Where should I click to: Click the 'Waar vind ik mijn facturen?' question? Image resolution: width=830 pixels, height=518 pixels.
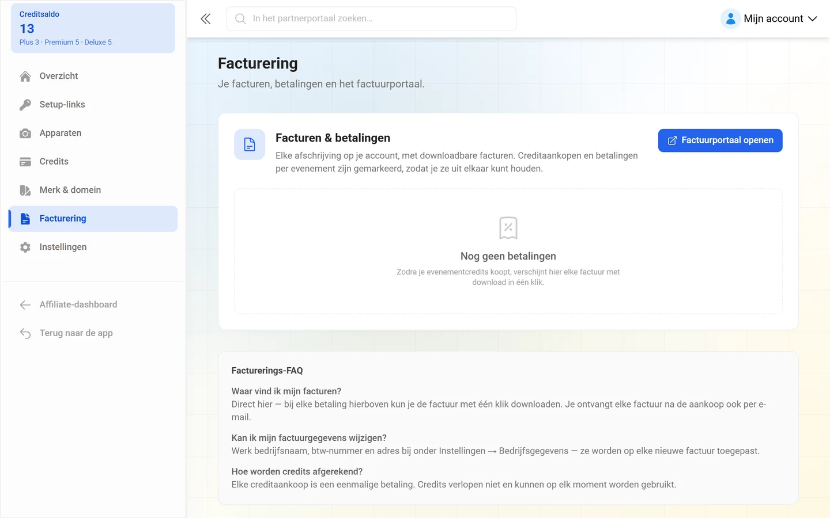coord(286,391)
